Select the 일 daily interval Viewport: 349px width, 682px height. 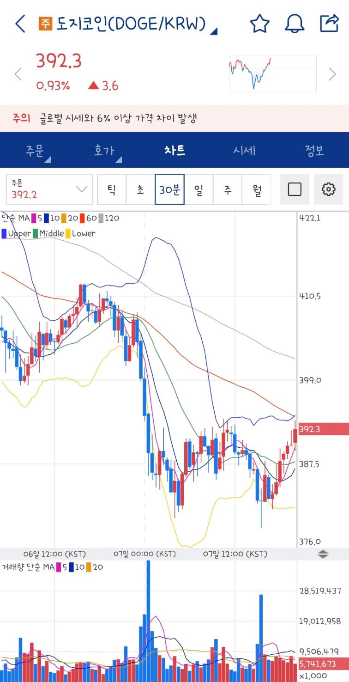[199, 189]
